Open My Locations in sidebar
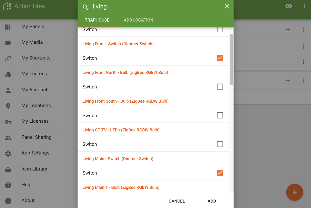311x208 pixels. click(39, 106)
